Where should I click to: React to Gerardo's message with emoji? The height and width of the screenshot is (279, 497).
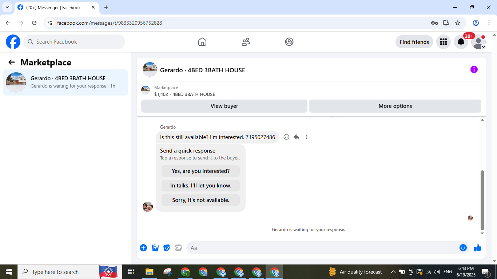[x=286, y=137]
